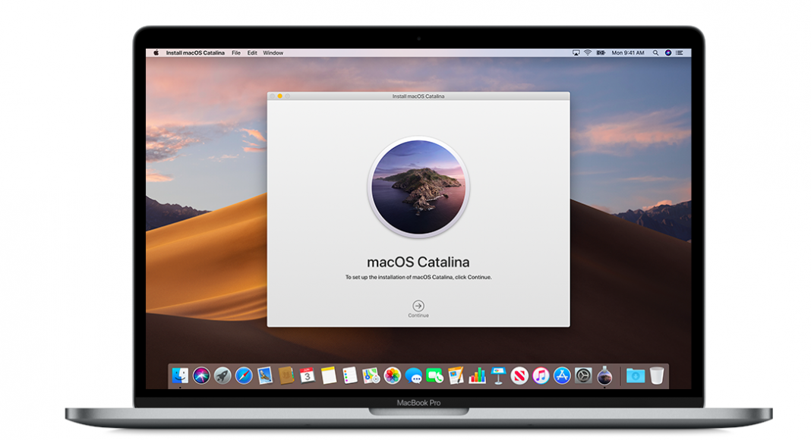Open Photos pinwheel icon in Dock
Screen dimensions: 811x440
pos(392,376)
